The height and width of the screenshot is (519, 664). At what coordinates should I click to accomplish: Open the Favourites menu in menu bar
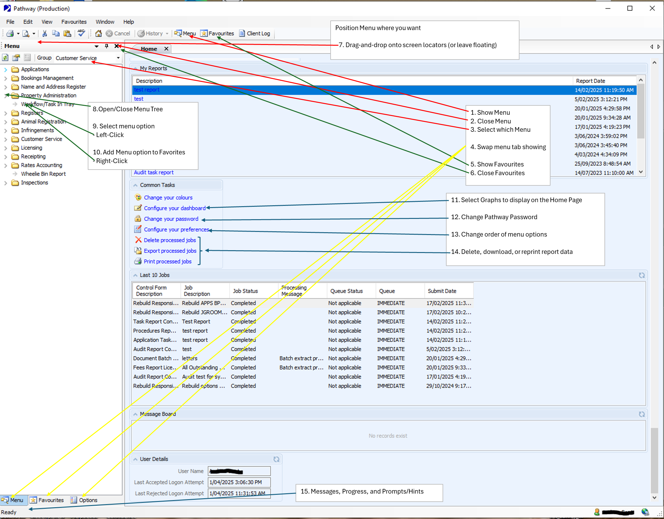pyautogui.click(x=74, y=22)
